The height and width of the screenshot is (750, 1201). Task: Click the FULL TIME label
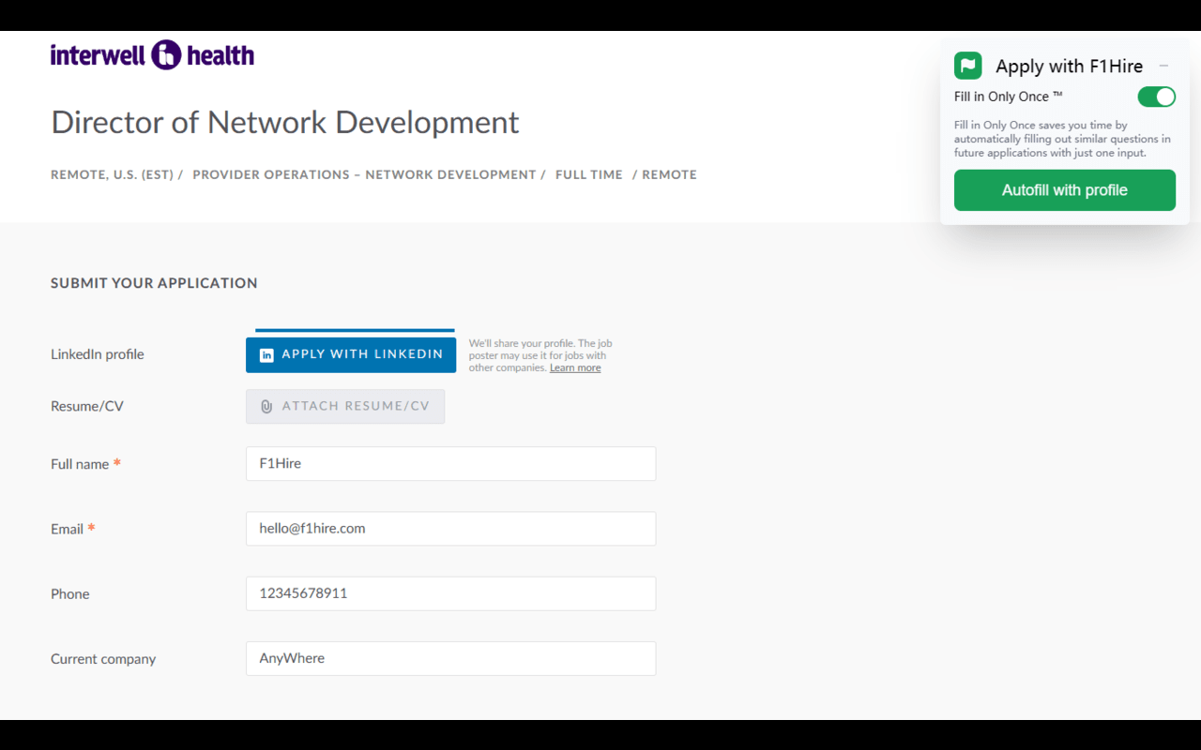(x=588, y=174)
